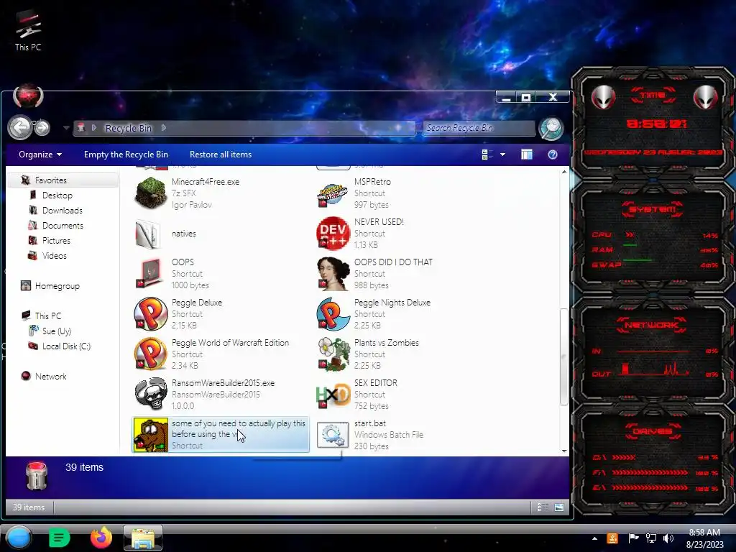The image size is (736, 552).
Task: Expand arrow after Recycle Bin in address bar
Action: pyautogui.click(x=163, y=128)
